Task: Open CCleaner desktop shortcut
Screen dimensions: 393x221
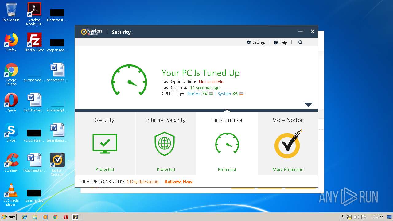Action: [x=11, y=163]
